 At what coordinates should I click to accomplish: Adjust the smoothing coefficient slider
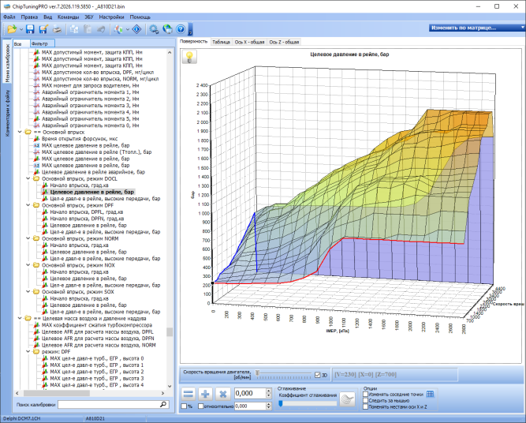coord(281,403)
